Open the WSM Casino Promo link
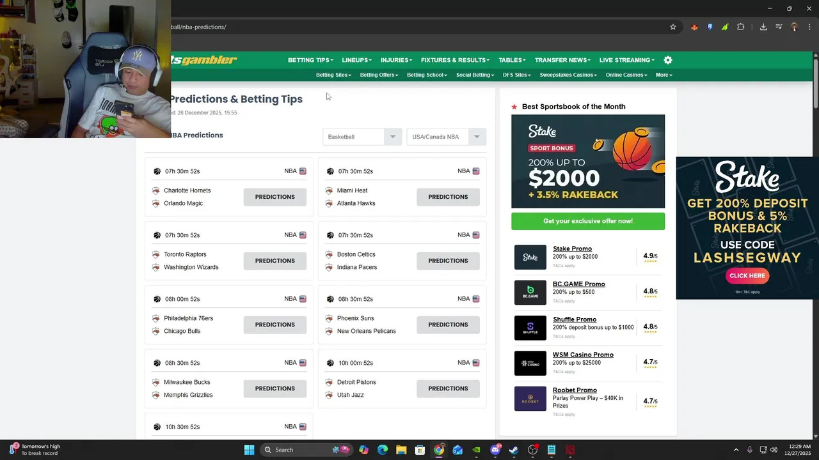This screenshot has height=460, width=819. click(x=583, y=355)
